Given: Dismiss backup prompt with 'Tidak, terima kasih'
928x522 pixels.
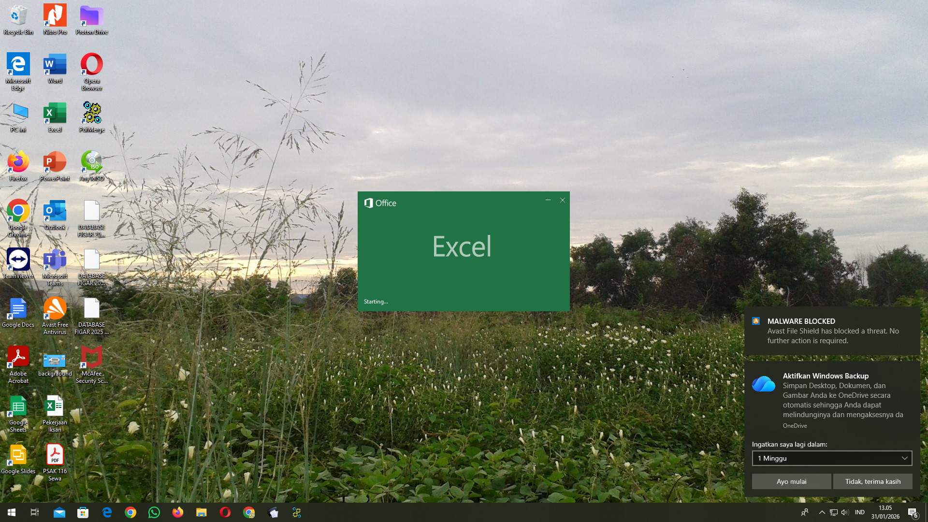Looking at the screenshot, I should click(872, 481).
